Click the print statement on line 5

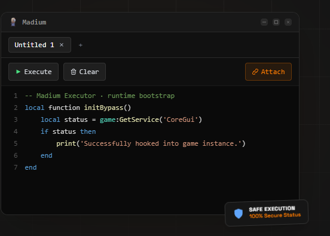(151, 143)
